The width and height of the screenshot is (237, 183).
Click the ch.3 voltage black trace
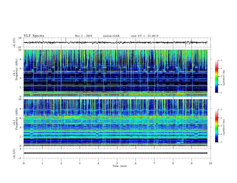(115, 153)
